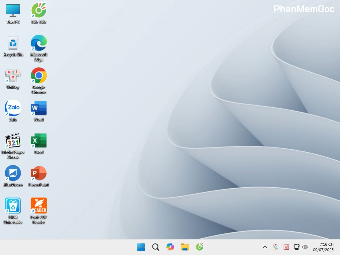Image resolution: width=340 pixels, height=255 pixels.
Task: Open the volume control in system tray
Action: (x=305, y=247)
